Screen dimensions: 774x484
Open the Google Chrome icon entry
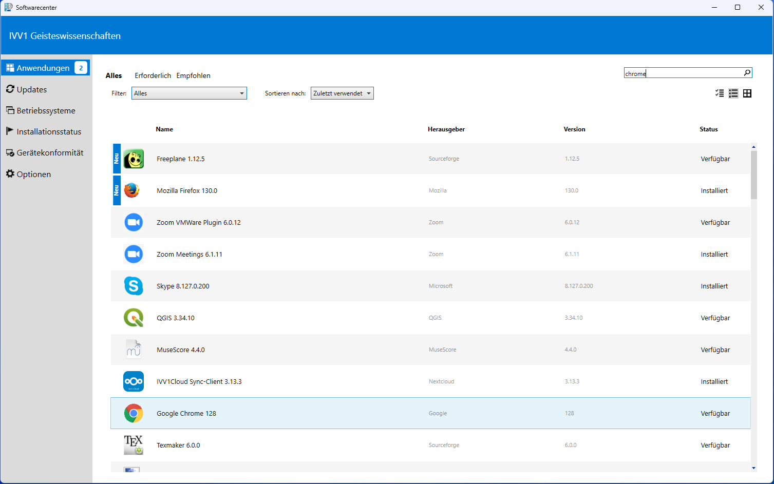coord(134,413)
